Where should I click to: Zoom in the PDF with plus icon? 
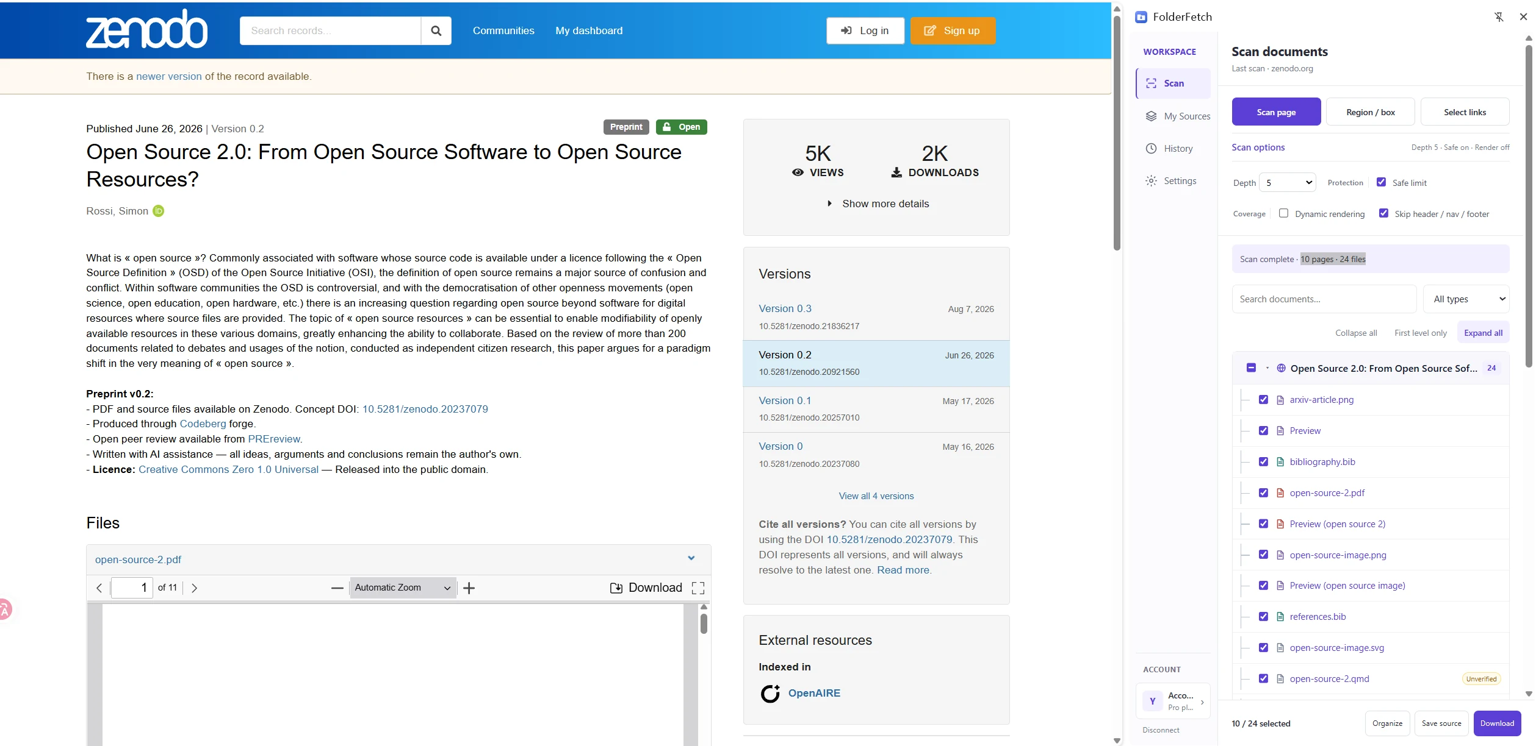469,588
